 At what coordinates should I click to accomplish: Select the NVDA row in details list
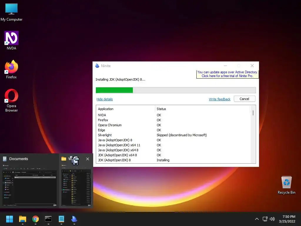[173, 115]
